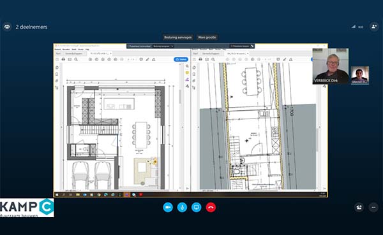The image size is (383, 235).
Task: Click 'Ware grootte' button
Action: (x=207, y=38)
